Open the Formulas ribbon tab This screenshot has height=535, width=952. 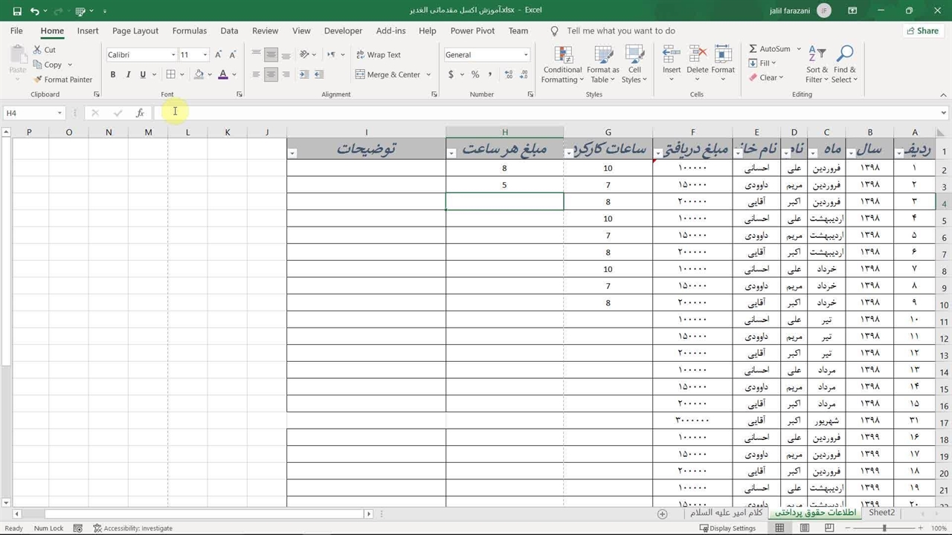click(x=189, y=31)
